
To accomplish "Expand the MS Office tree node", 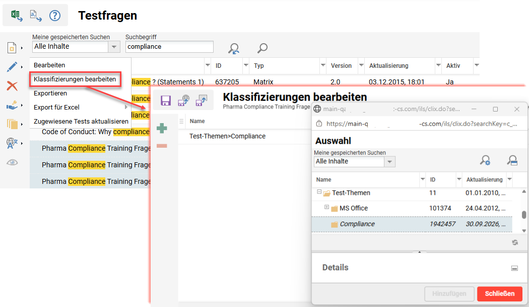I will coord(326,207).
